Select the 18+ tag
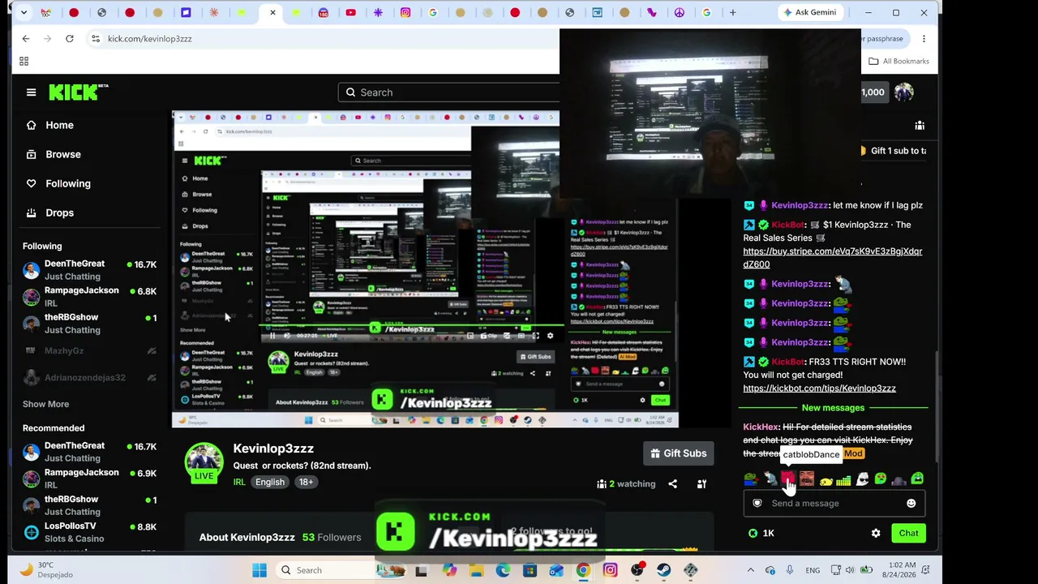Screen dimensions: 1038x584 tap(306, 482)
